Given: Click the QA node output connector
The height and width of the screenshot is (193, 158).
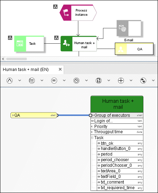Looking at the screenshot, I should pos(57,115).
